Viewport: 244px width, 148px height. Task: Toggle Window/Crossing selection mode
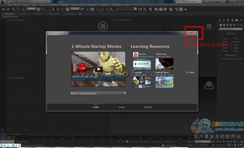[53, 9]
